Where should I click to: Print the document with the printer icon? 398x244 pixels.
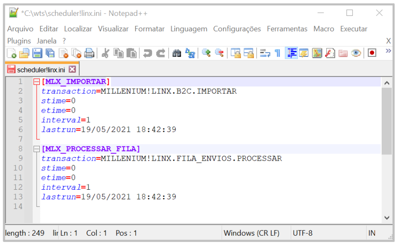click(89, 53)
